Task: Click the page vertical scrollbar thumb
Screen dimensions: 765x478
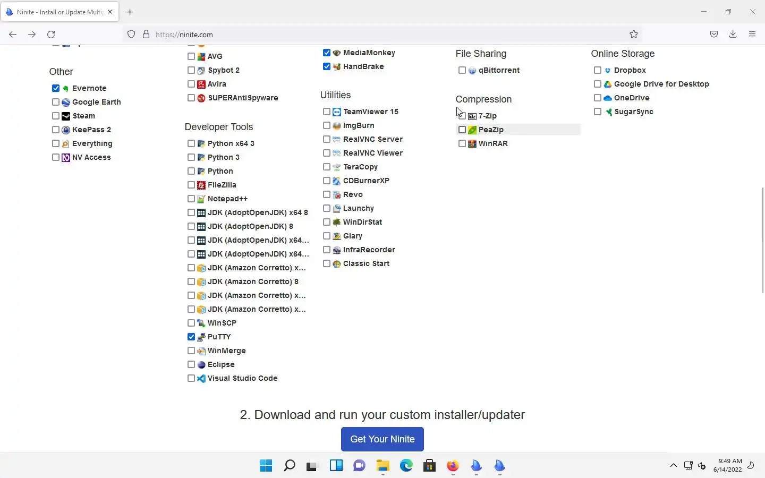Action: pos(763,240)
